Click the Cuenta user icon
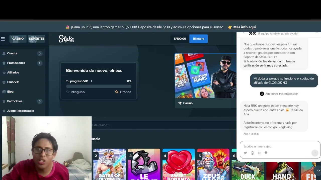 4,53
